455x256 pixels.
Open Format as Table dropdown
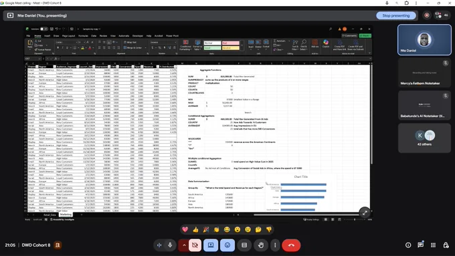click(197, 45)
